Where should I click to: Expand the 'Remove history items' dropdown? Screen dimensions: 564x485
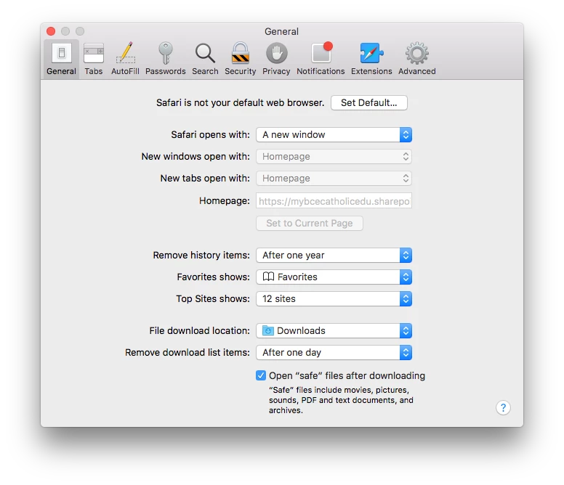tap(334, 255)
